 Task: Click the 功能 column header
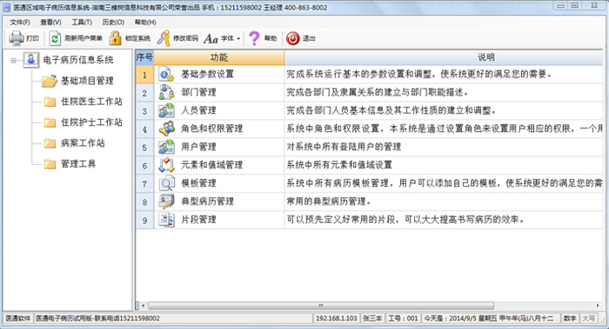(x=219, y=57)
